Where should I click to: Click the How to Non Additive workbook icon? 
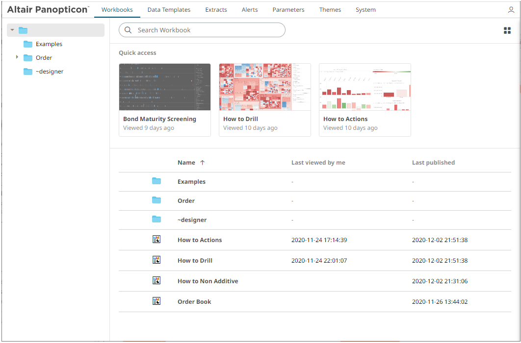tap(156, 280)
